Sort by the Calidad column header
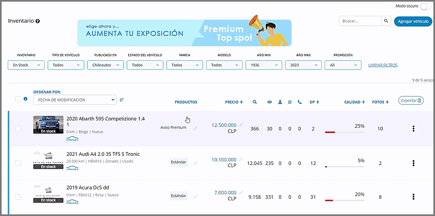The image size is (435, 216). point(355,102)
